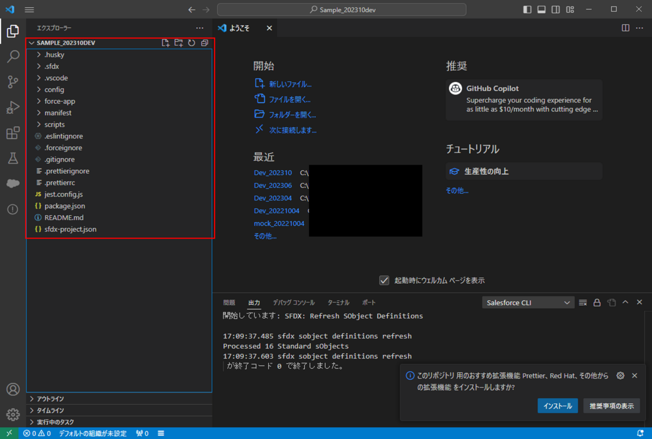652x439 pixels.
Task: Go forward with the navigation arrow
Action: pyautogui.click(x=206, y=10)
